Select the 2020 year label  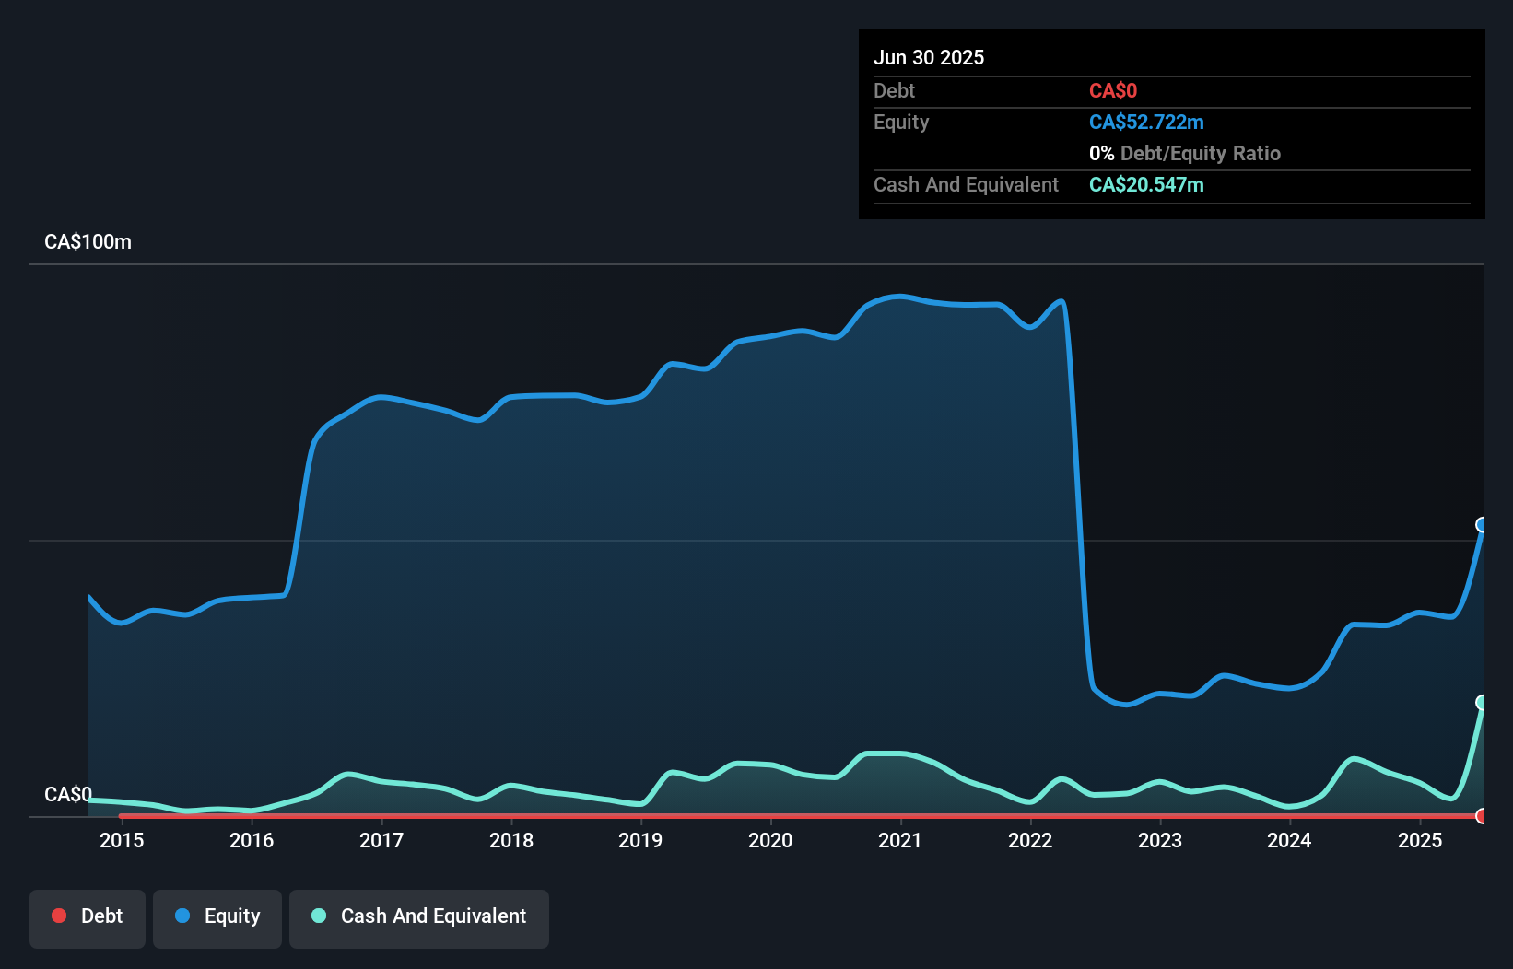[x=771, y=840]
